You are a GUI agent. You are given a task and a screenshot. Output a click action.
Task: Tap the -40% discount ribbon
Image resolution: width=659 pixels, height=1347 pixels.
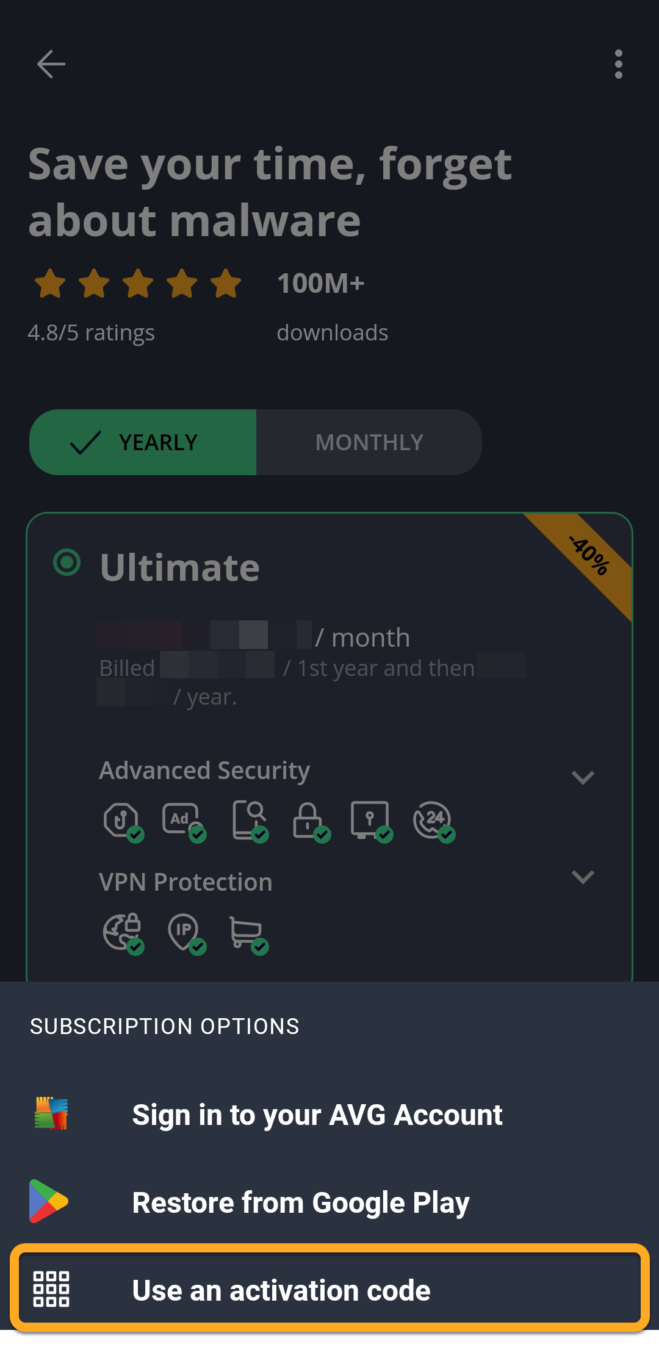[x=590, y=556]
